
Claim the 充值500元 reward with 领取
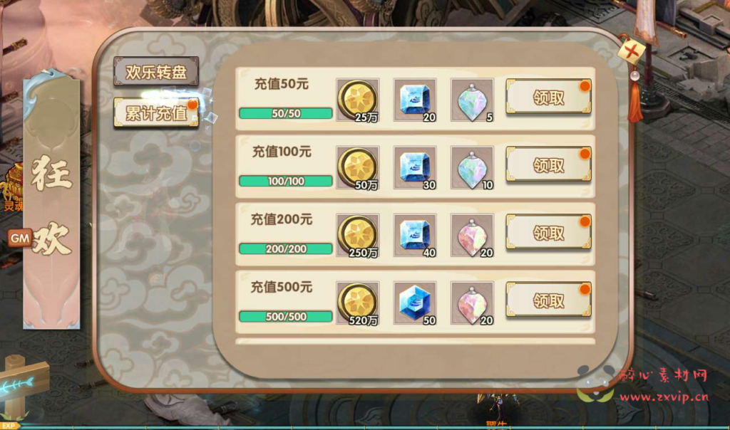point(548,300)
